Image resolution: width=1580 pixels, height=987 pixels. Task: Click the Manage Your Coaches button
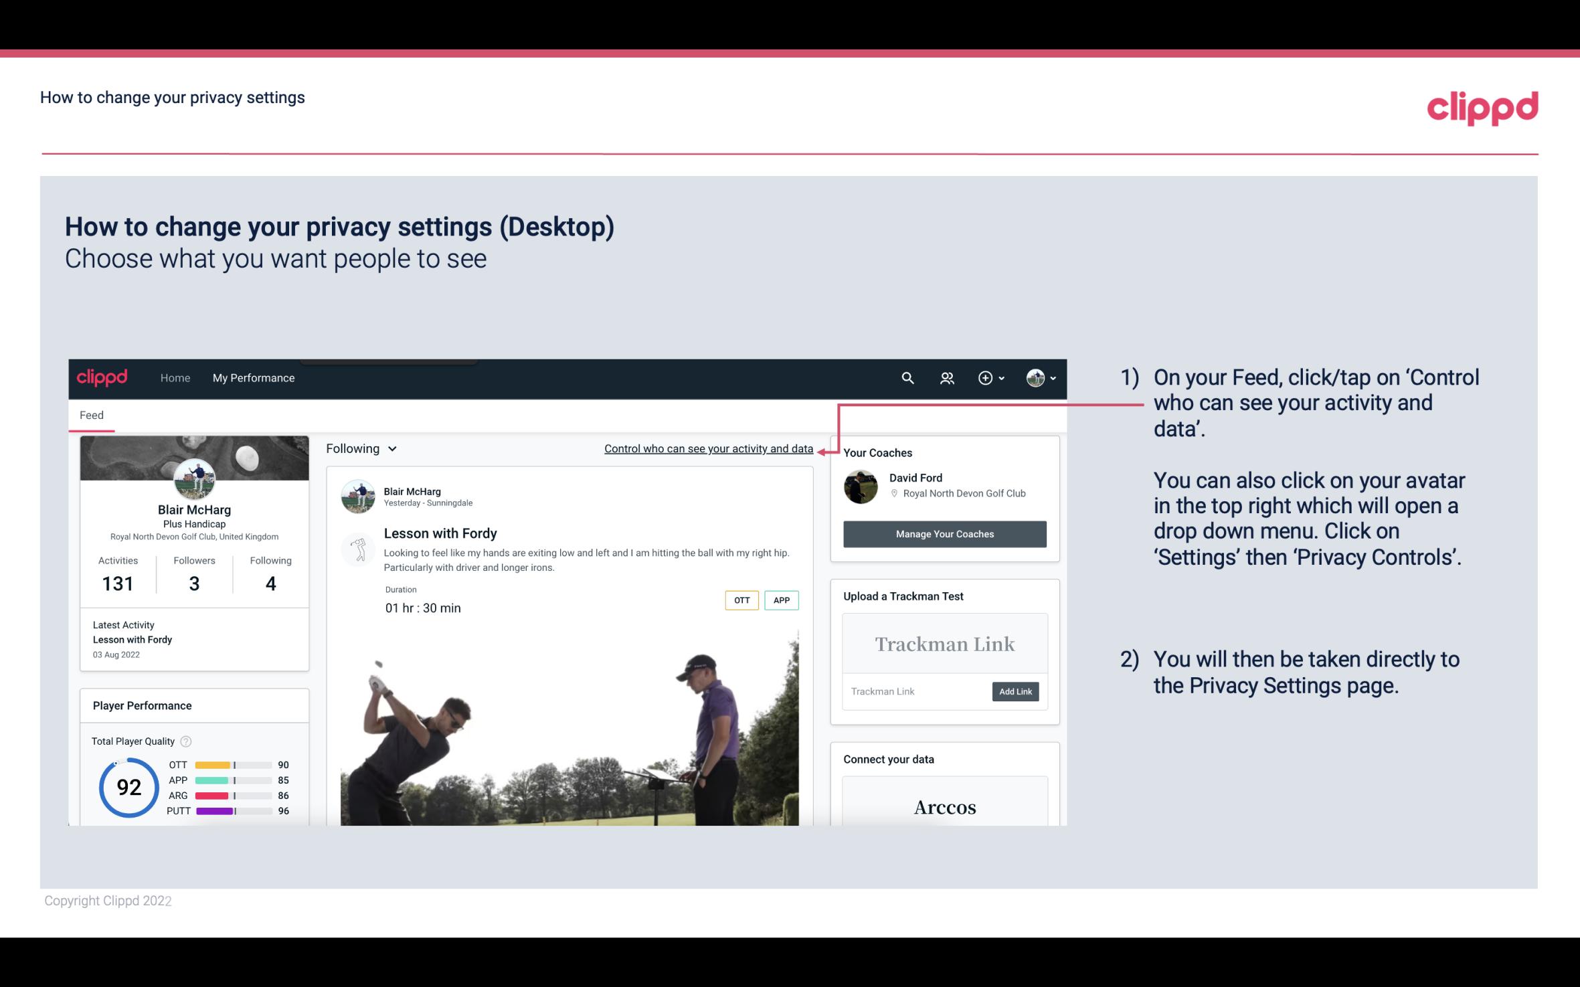[x=944, y=533]
